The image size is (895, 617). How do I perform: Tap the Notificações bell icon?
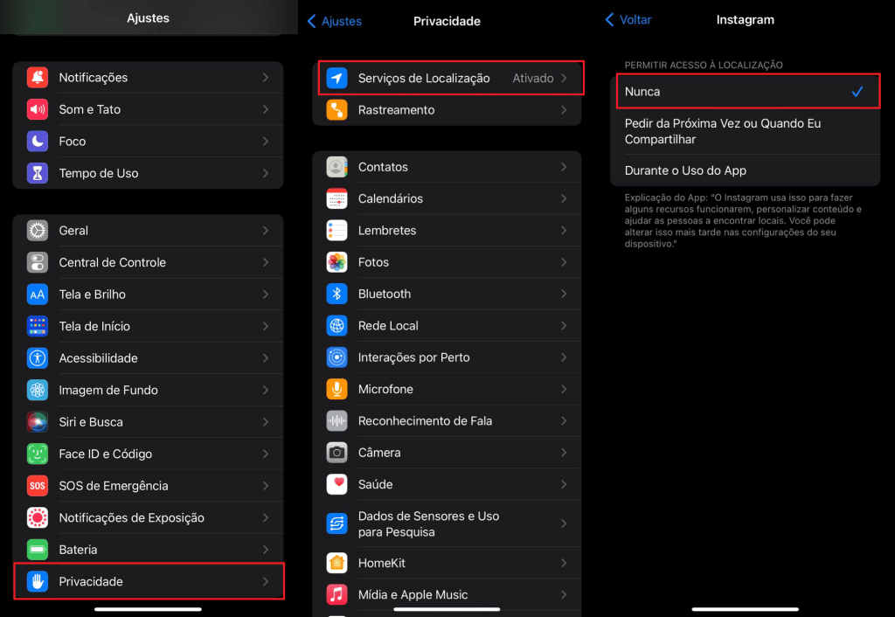38,77
